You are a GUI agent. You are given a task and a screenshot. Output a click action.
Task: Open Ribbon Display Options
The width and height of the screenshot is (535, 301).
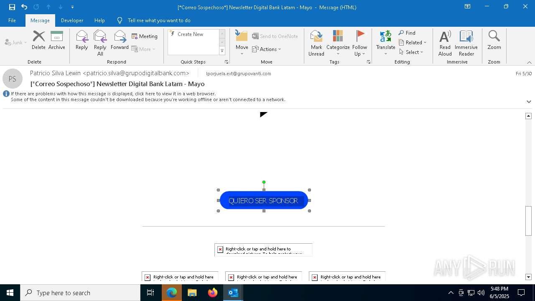(467, 7)
